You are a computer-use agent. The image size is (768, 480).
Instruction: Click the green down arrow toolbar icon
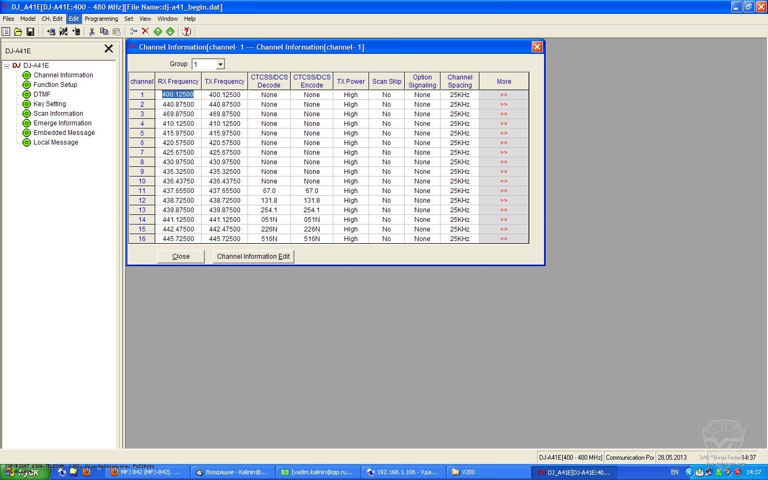170,32
